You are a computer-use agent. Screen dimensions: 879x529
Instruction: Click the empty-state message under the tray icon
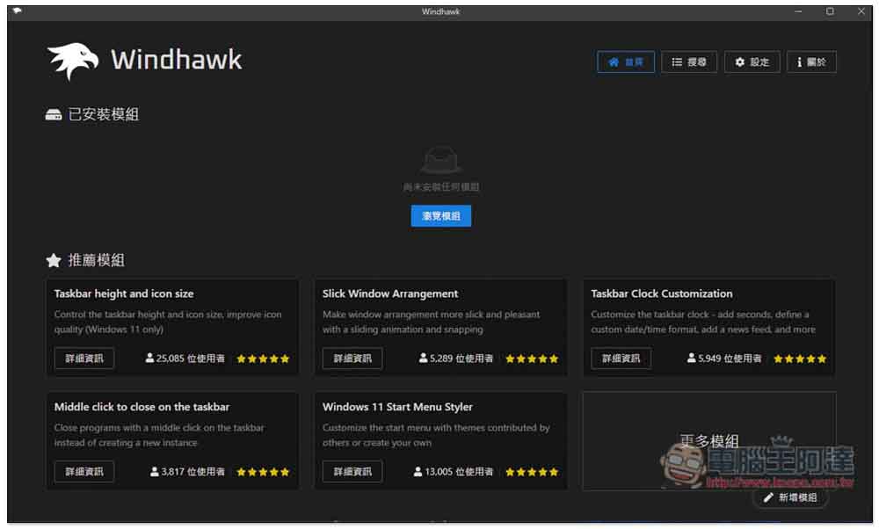pyautogui.click(x=440, y=187)
